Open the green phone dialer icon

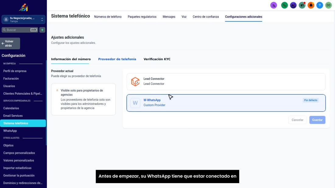[284, 5]
